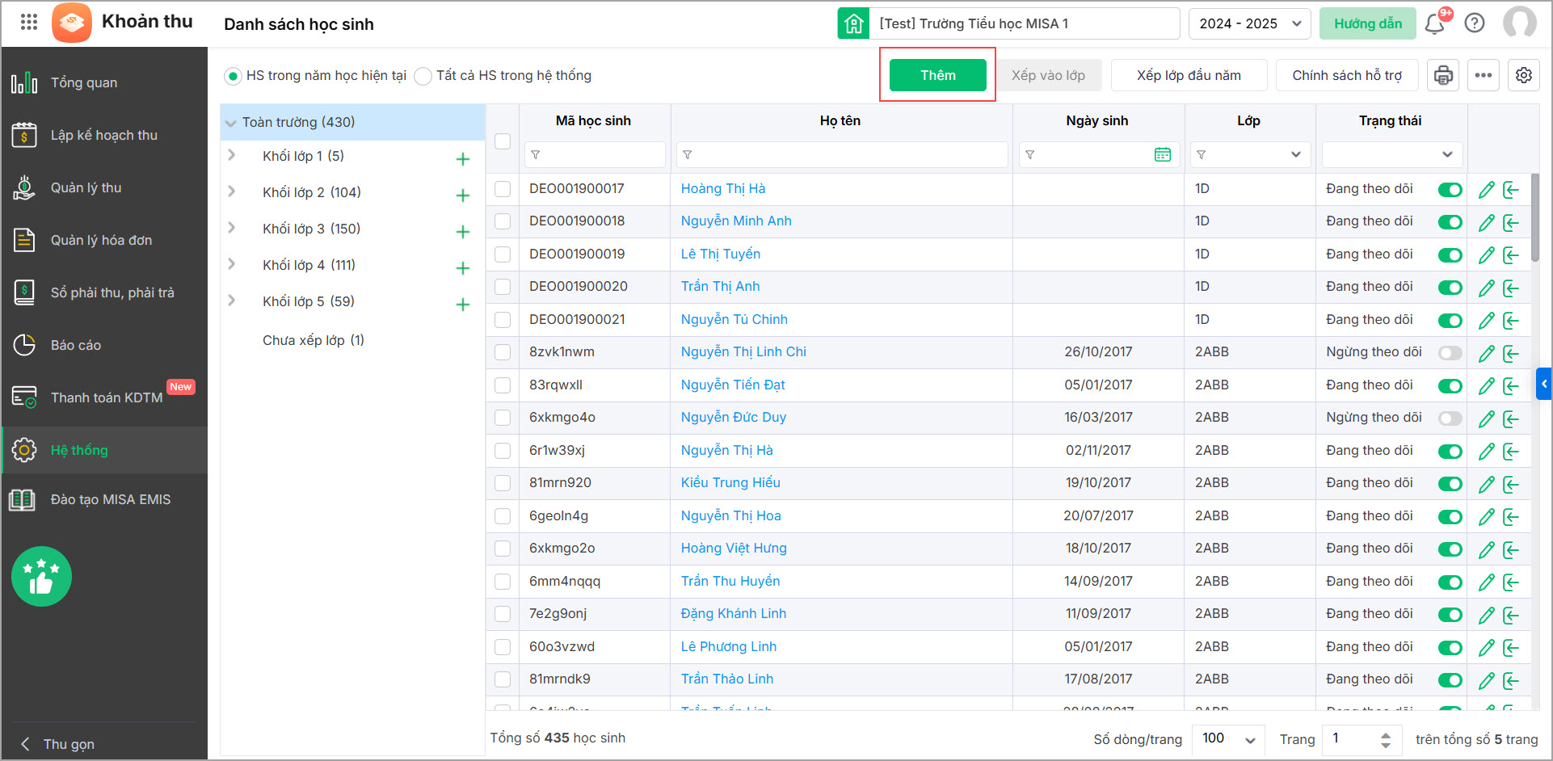Click the Xếp lớp đầu năm button
This screenshot has height=761, width=1553.
pos(1189,75)
